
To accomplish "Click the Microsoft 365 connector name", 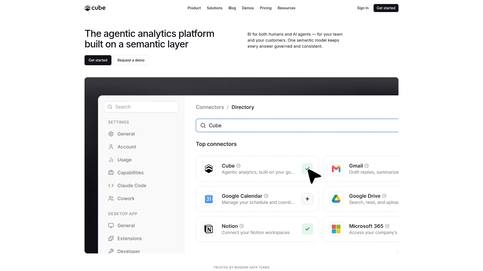I will pyautogui.click(x=366, y=226).
